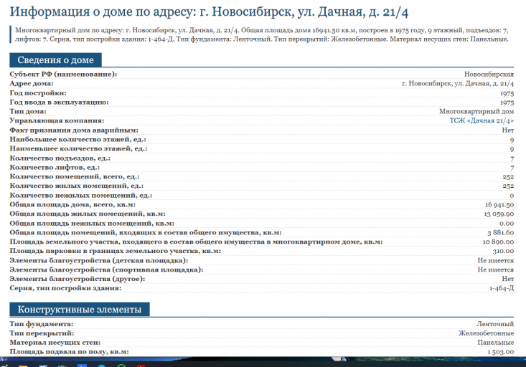Click the value 1 503.00
This screenshot has width=526, height=367.
500,352
